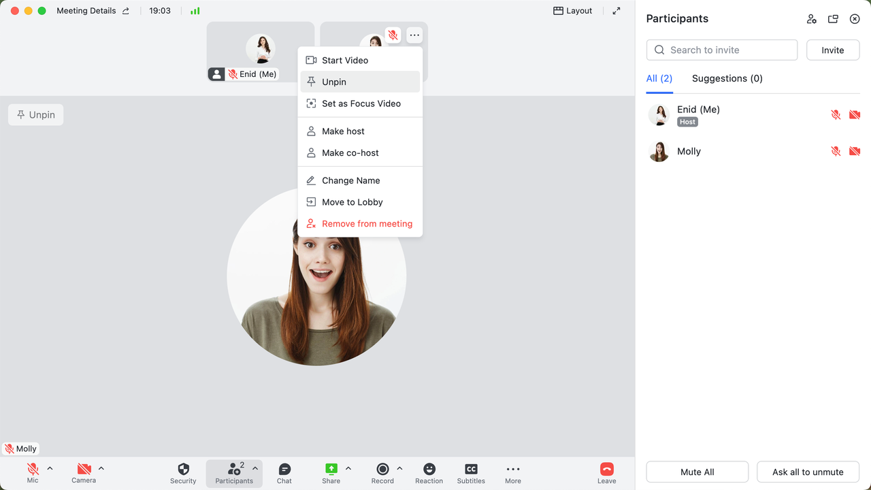Open the Chat panel
The height and width of the screenshot is (490, 871).
[x=284, y=473]
